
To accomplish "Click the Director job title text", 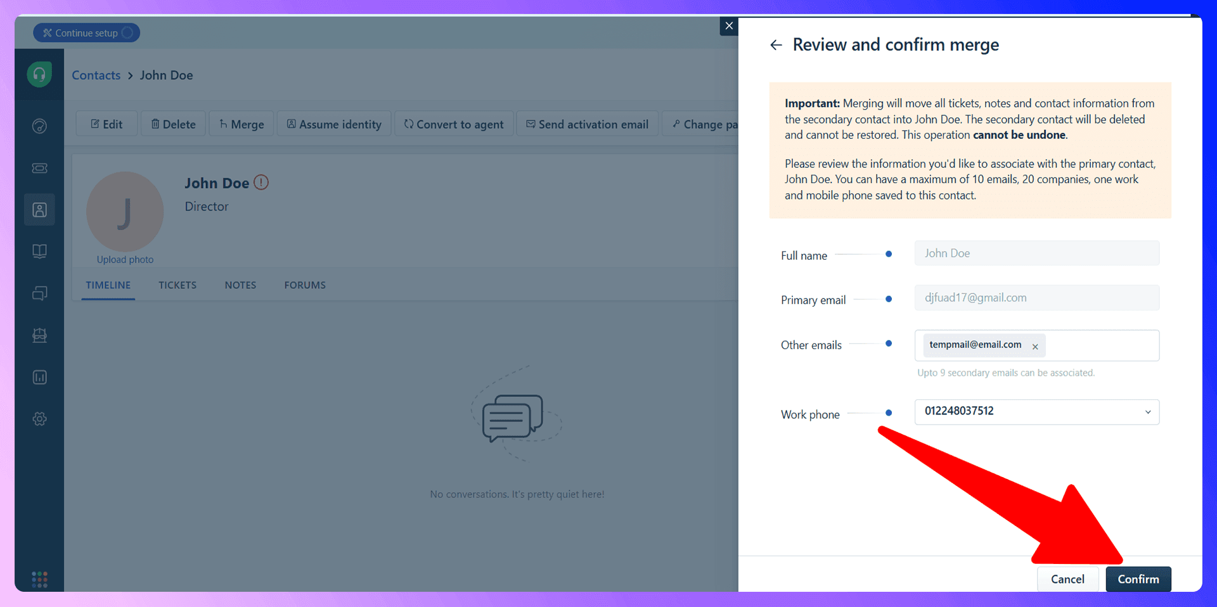I will tap(207, 207).
